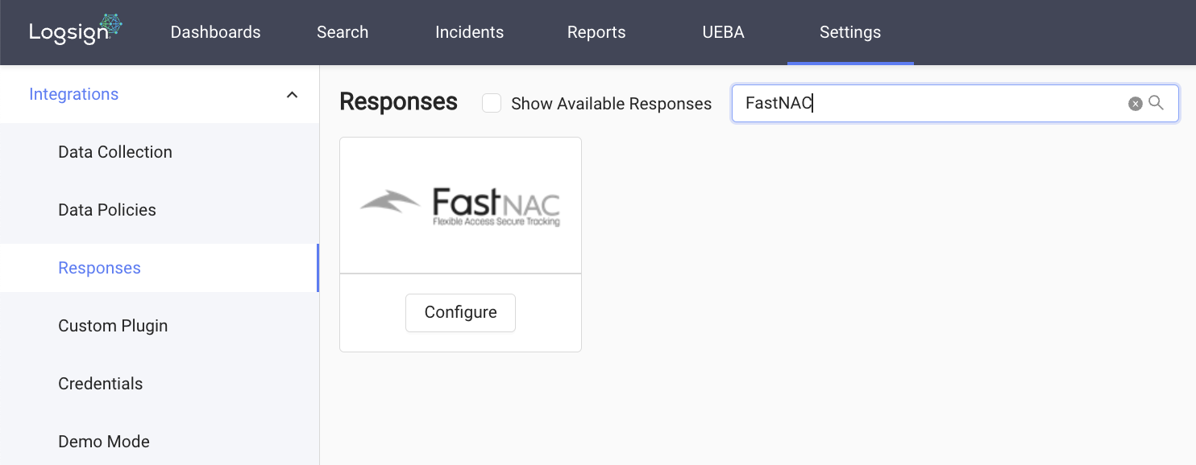Select the Settings tab

(x=850, y=32)
